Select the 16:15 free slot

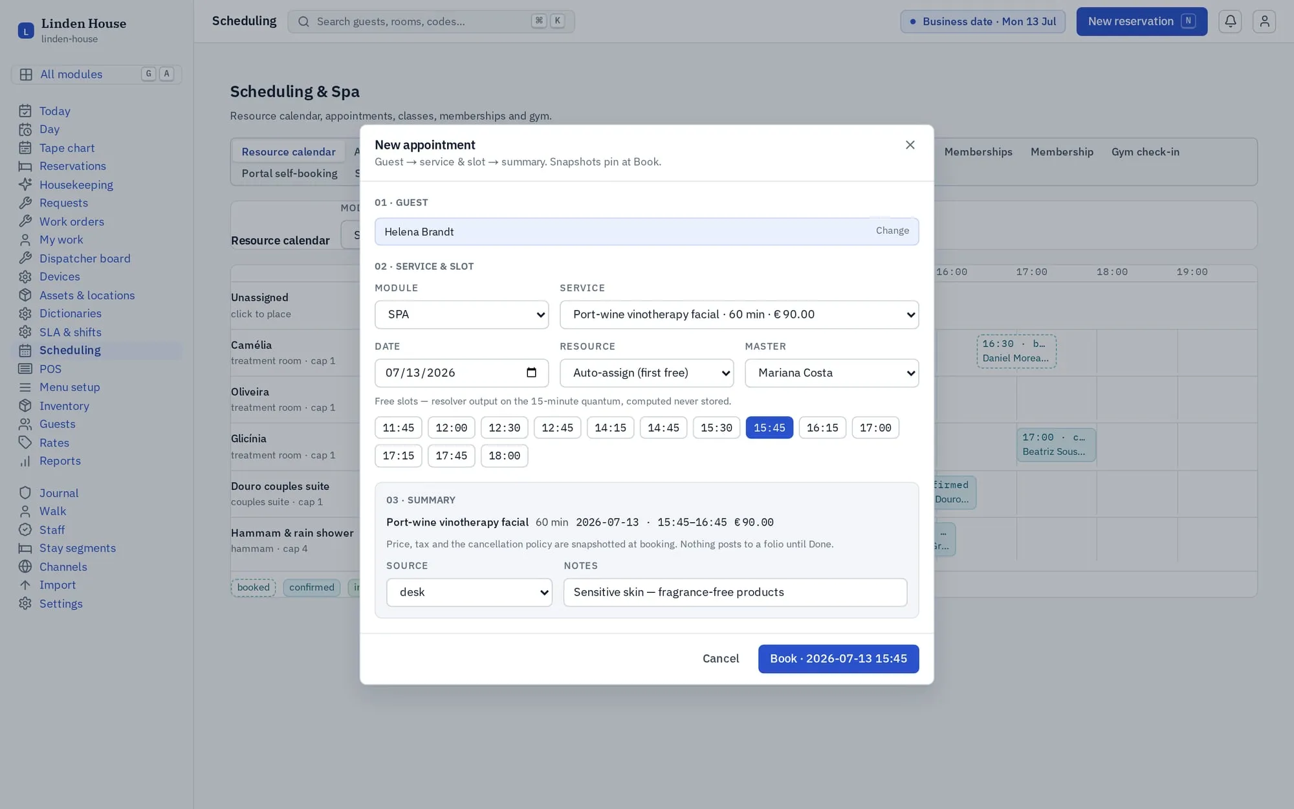click(x=822, y=428)
